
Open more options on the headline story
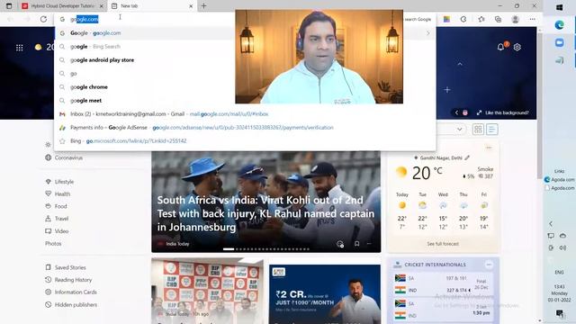[369, 244]
